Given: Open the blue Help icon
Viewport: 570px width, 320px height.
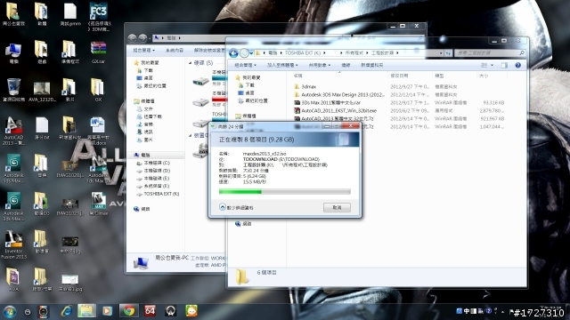Looking at the screenshot, I should click(x=518, y=65).
